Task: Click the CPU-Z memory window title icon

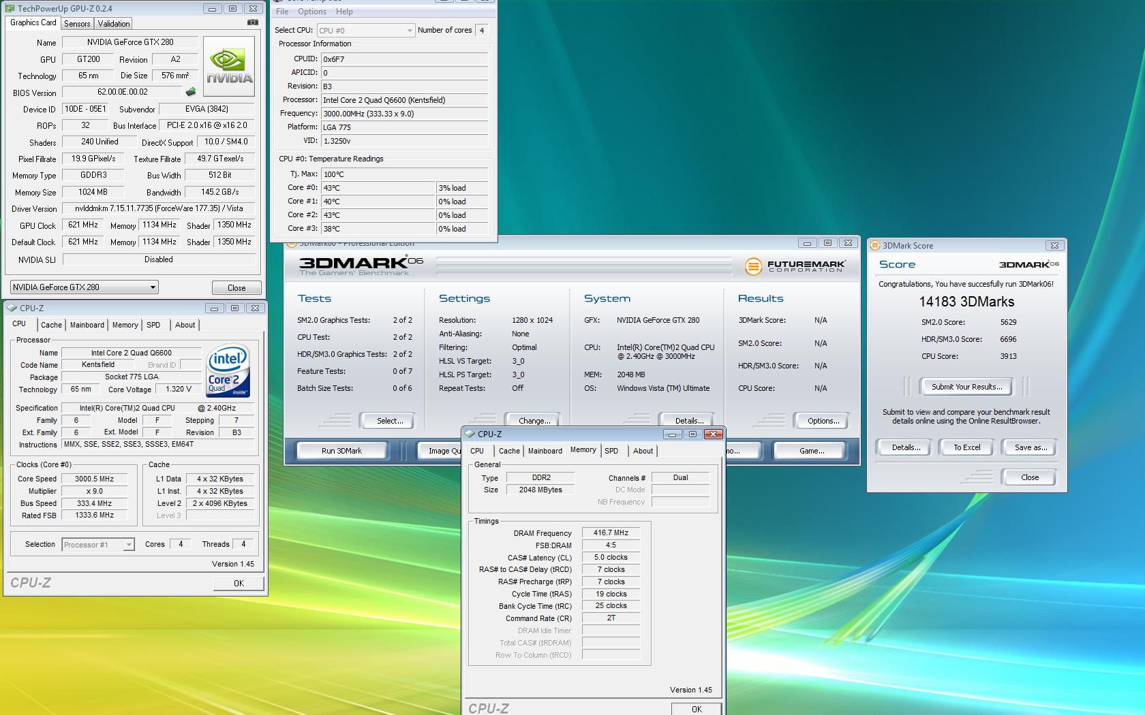Action: (x=470, y=434)
